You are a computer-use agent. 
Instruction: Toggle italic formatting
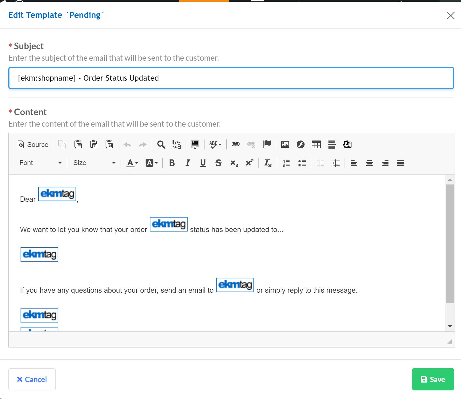coord(187,163)
